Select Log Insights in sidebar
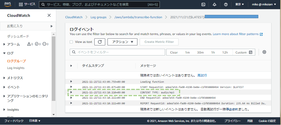This screenshot has height=125, width=281. coord(16,68)
